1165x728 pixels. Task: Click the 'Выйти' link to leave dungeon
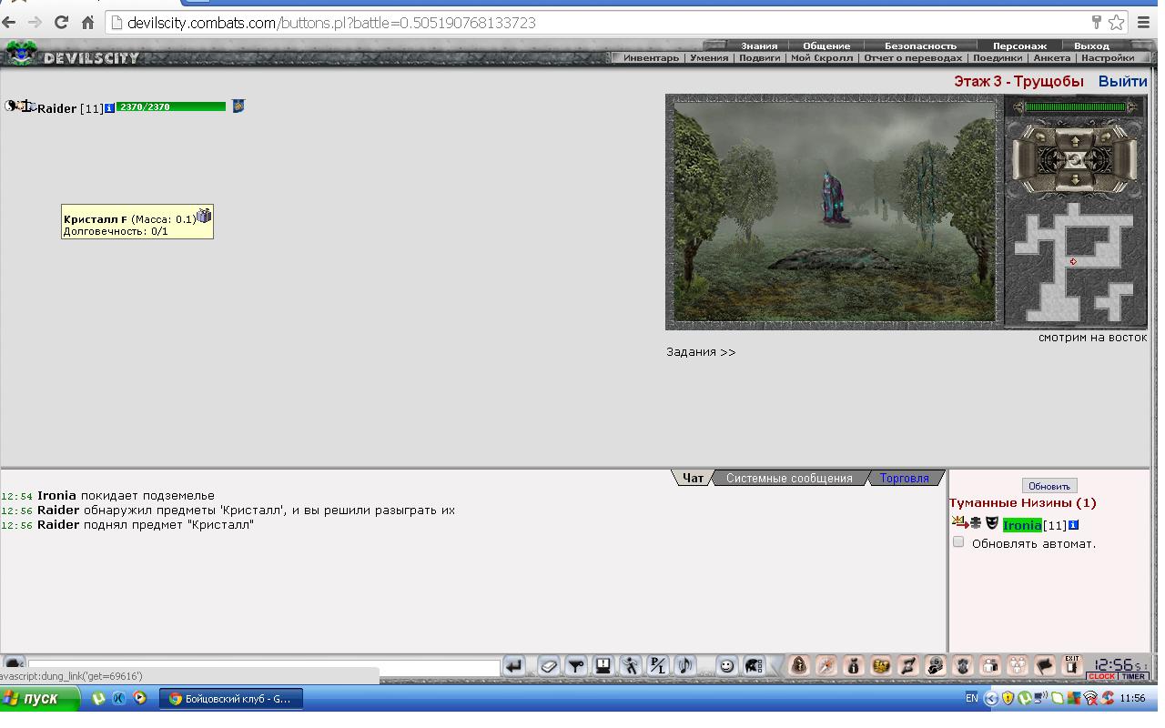click(x=1122, y=81)
